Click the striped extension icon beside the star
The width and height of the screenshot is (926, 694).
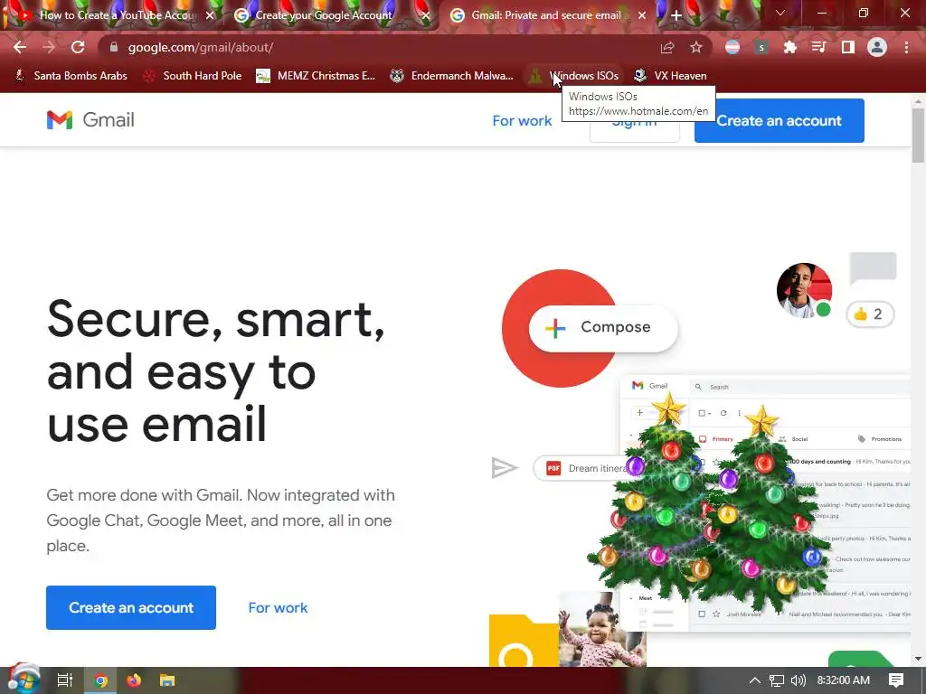pos(732,47)
